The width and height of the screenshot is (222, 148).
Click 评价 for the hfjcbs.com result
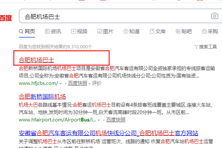(97, 83)
